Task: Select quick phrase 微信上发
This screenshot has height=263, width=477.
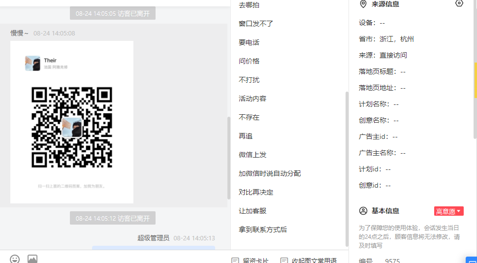Action: pyautogui.click(x=253, y=155)
